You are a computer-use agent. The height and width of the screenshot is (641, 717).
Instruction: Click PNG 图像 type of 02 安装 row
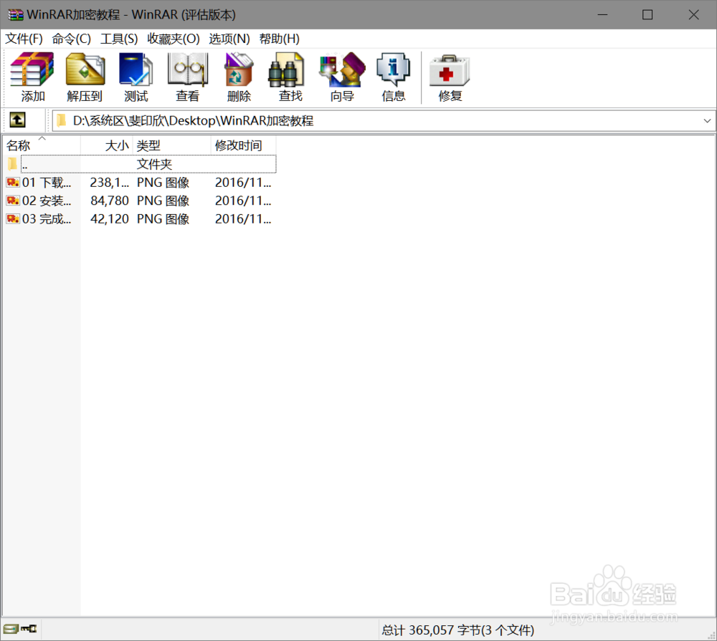[x=163, y=201]
